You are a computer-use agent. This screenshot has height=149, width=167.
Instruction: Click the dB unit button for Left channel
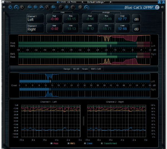click(x=136, y=19)
